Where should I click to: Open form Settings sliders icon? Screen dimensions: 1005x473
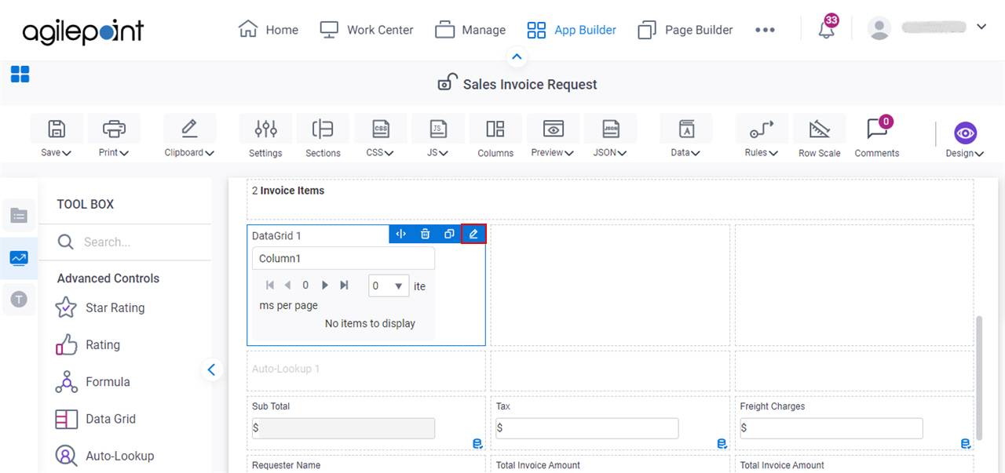coord(265,129)
